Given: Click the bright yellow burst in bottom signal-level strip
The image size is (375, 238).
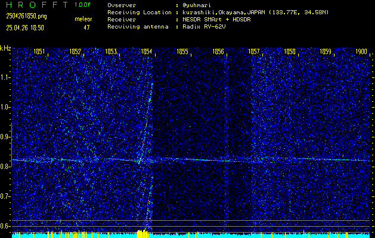Looking at the screenshot, I should pyautogui.click(x=141, y=234).
